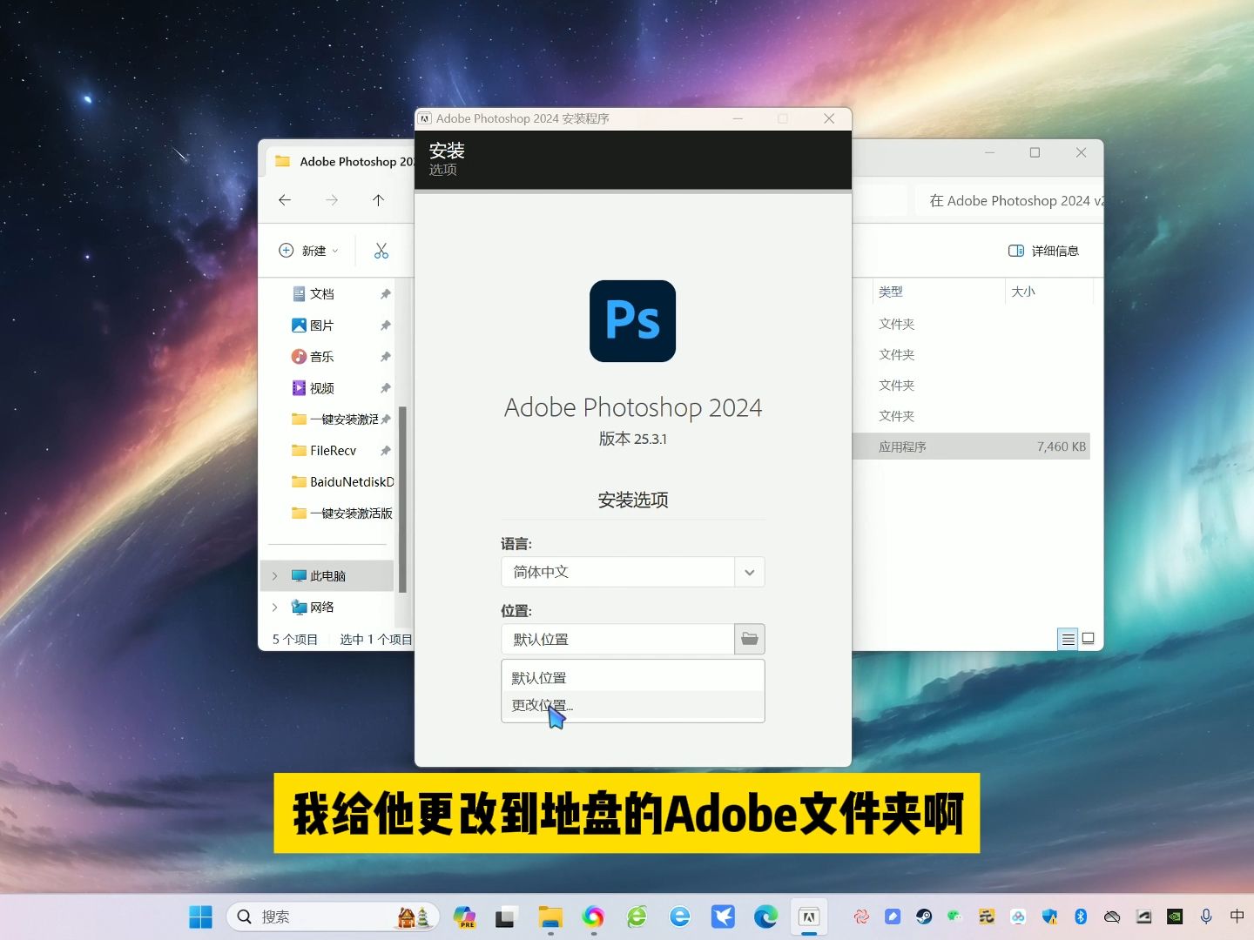The height and width of the screenshot is (940, 1254).
Task: Select the 应用程序 row of 7,460 KB
Action: [971, 446]
